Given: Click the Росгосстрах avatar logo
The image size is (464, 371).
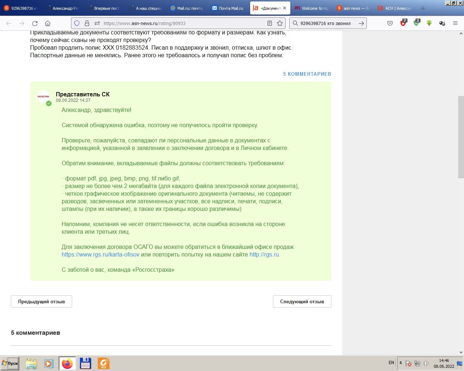Looking at the screenshot, I should click(x=43, y=97).
